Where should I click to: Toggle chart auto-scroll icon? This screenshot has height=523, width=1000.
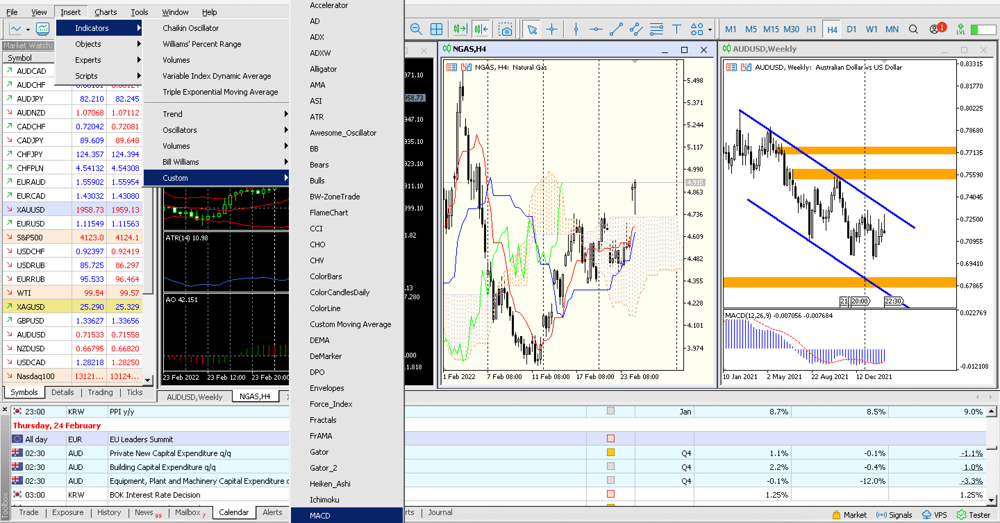pos(460,28)
